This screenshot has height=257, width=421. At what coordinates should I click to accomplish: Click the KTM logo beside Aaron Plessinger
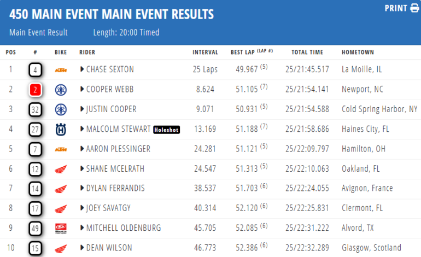[x=61, y=149]
